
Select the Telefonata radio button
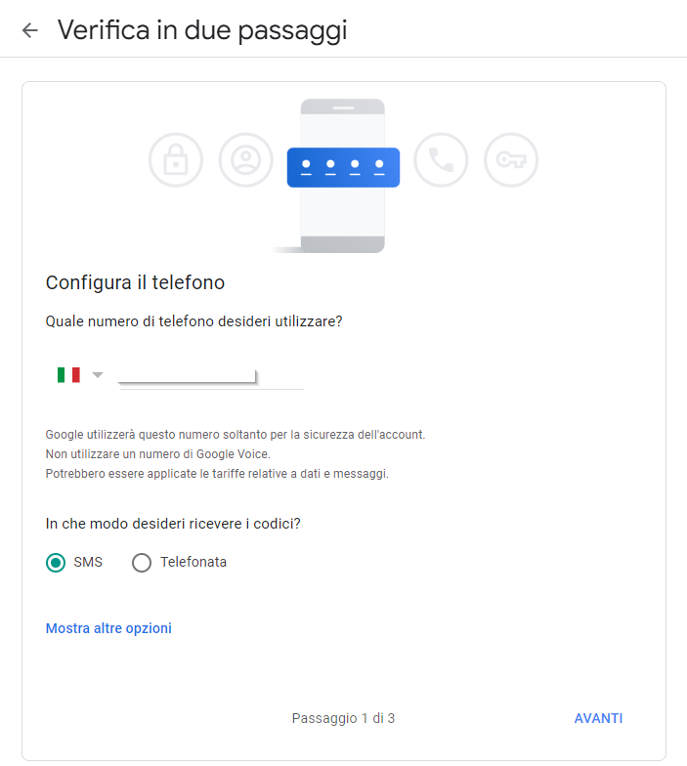142,563
